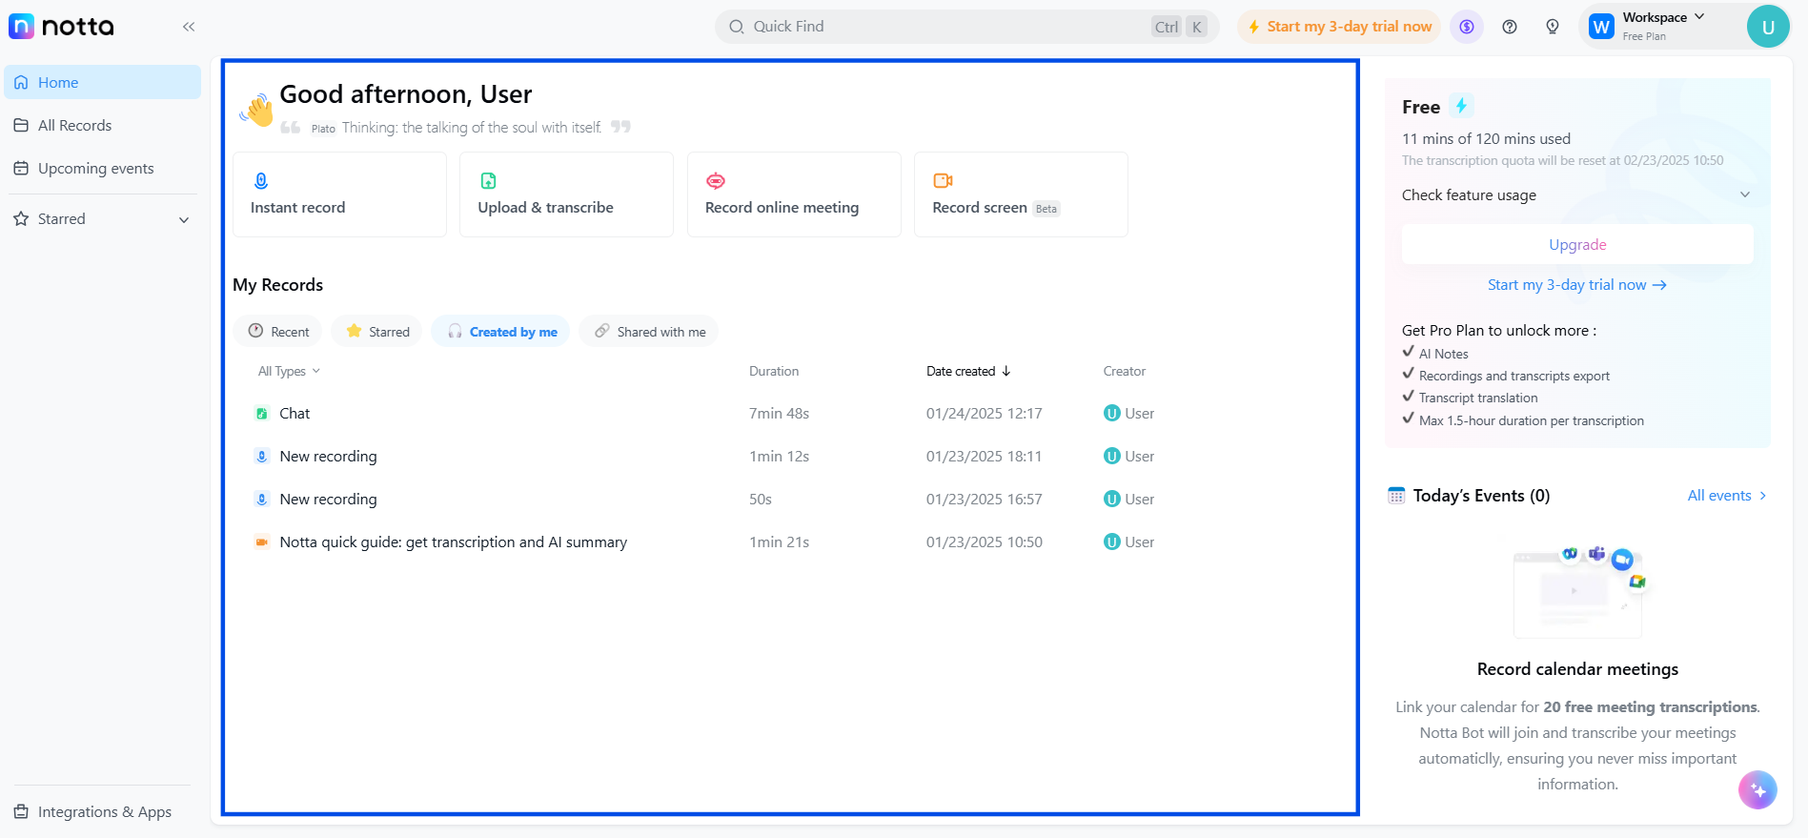
Task: Click the yellow star icon in Starred tab
Action: coord(354,331)
